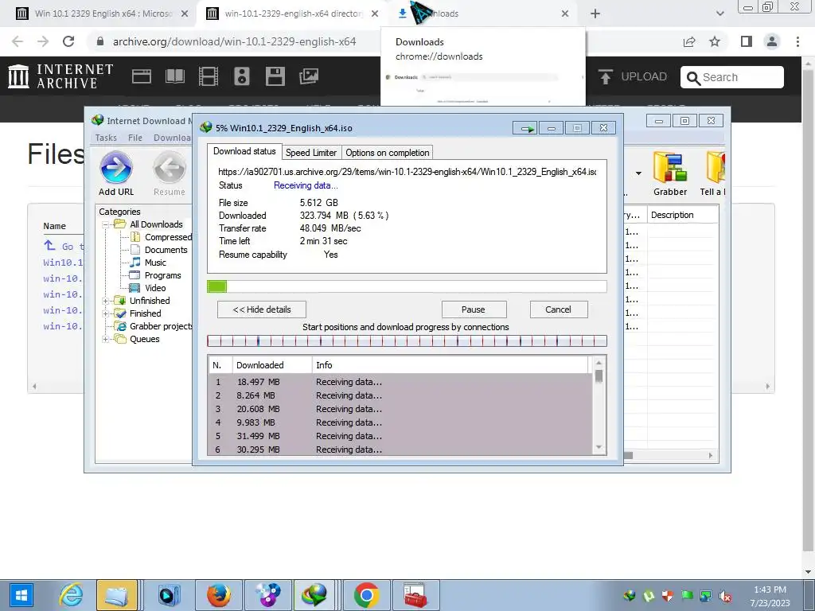This screenshot has height=611, width=815.
Task: Click the Go to parent directory link
Action: click(64, 247)
